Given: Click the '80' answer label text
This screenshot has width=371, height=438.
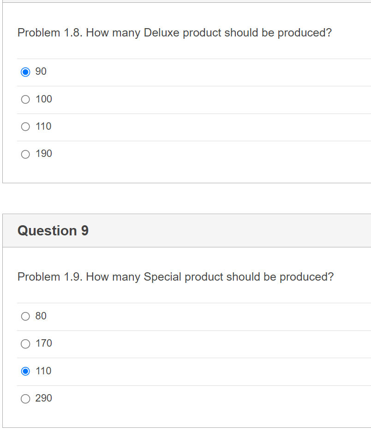Looking at the screenshot, I should click(x=41, y=316).
